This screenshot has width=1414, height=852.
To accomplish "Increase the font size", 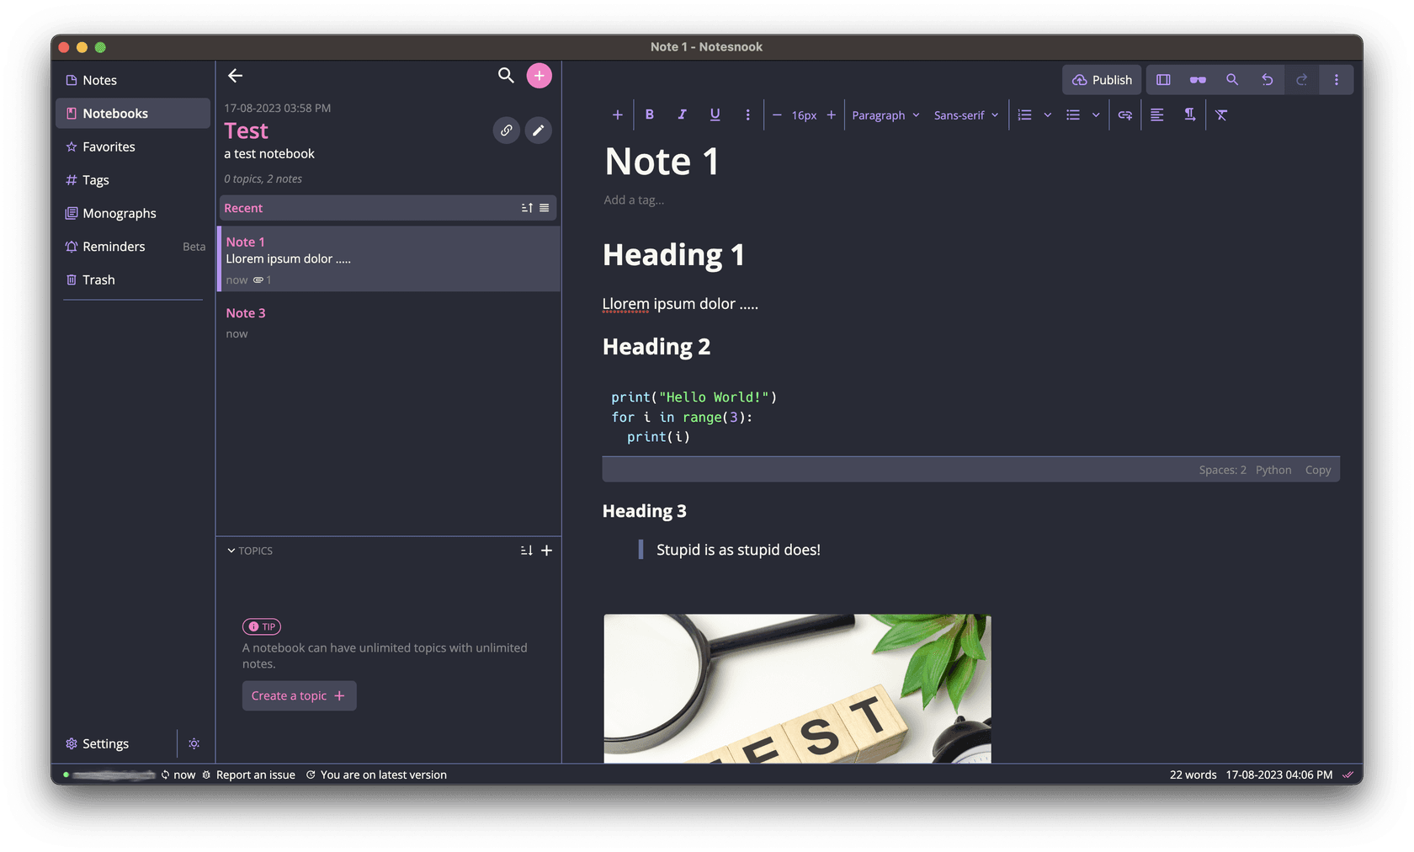I will point(832,115).
